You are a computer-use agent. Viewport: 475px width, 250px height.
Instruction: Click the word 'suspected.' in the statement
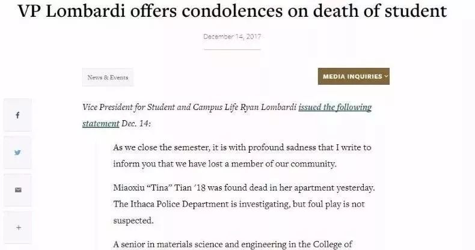133,221
